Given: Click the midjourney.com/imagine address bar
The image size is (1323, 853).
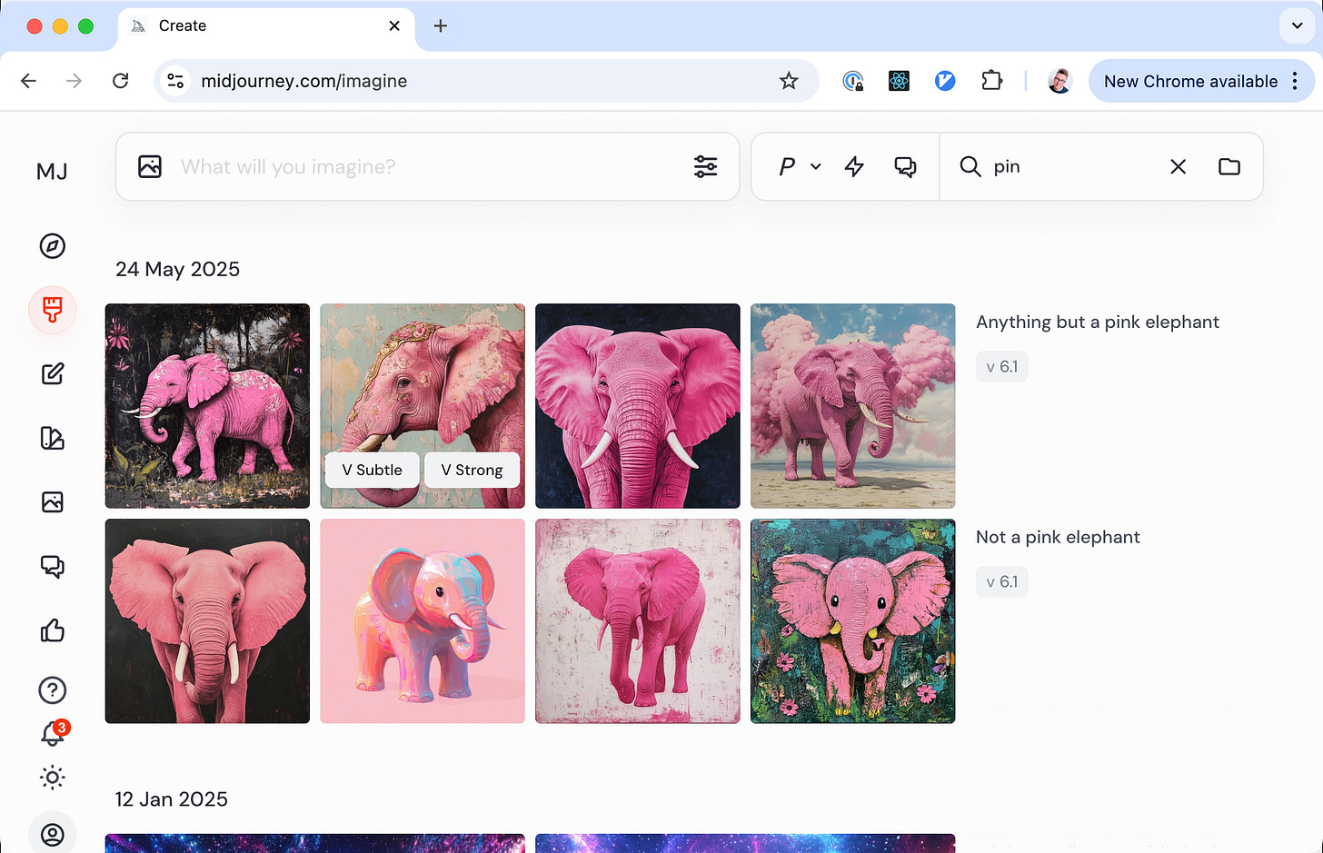Looking at the screenshot, I should point(487,81).
